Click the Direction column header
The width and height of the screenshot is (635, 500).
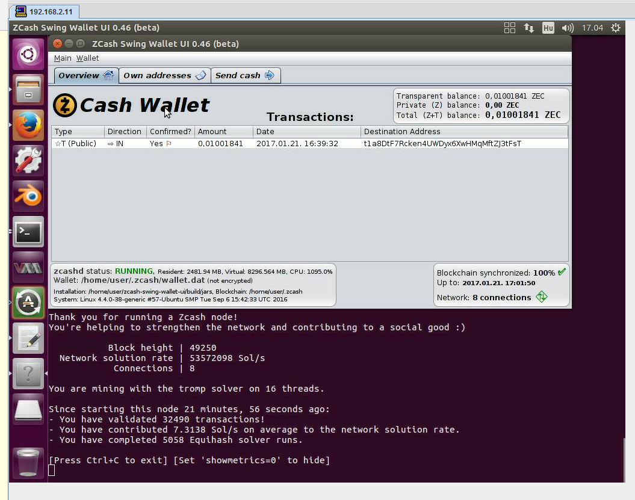coord(125,132)
